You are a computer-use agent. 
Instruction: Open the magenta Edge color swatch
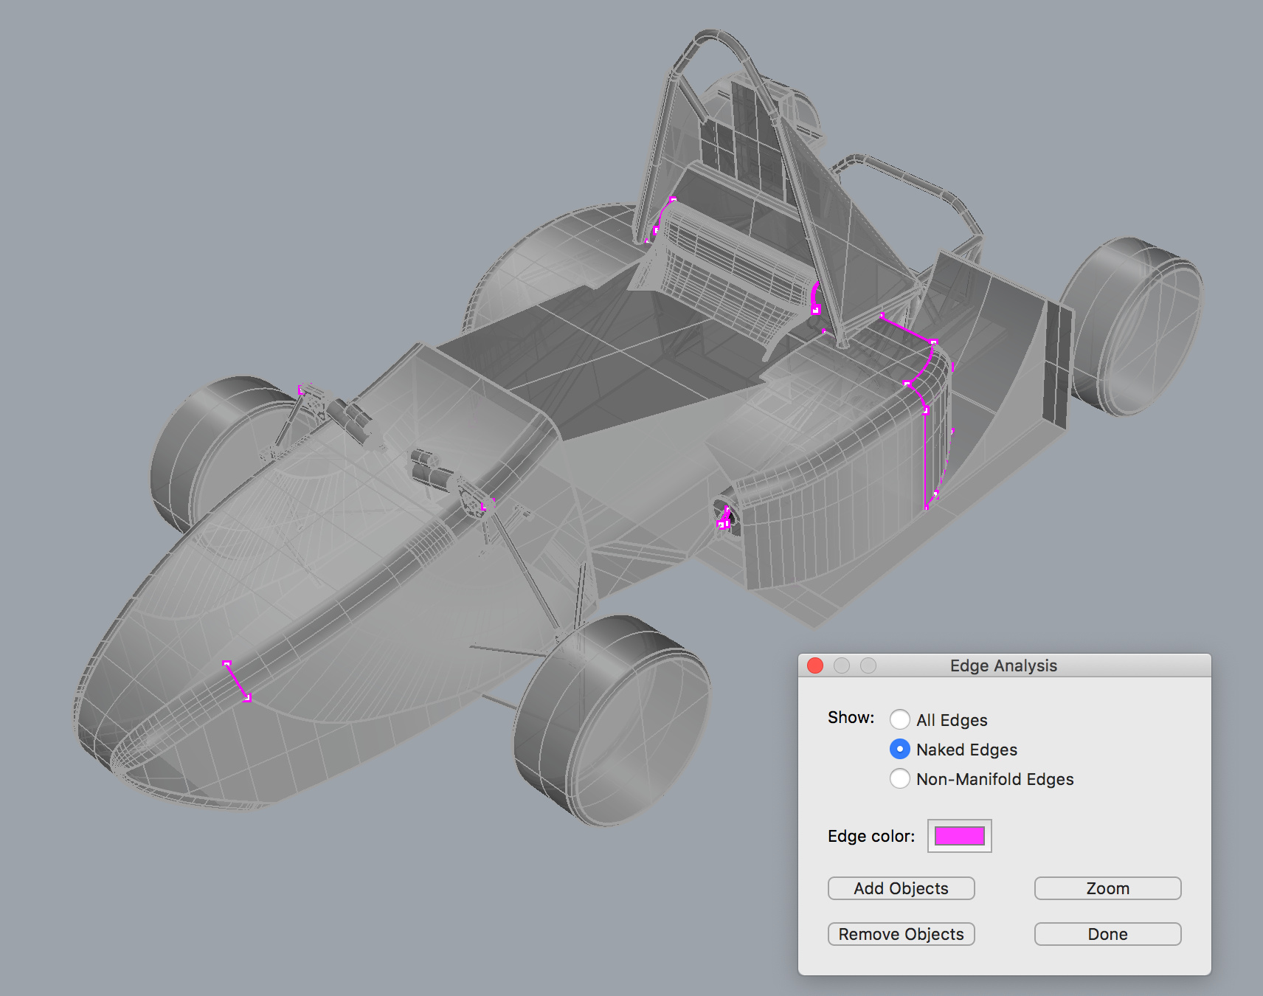point(959,836)
